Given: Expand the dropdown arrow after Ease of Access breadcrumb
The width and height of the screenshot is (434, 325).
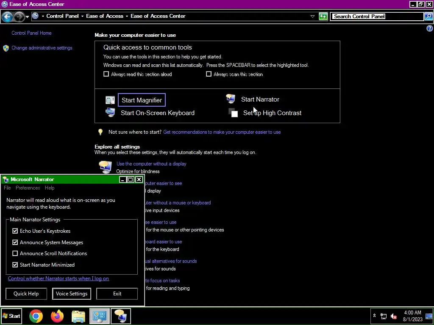Looking at the screenshot, I should pyautogui.click(x=127, y=17).
